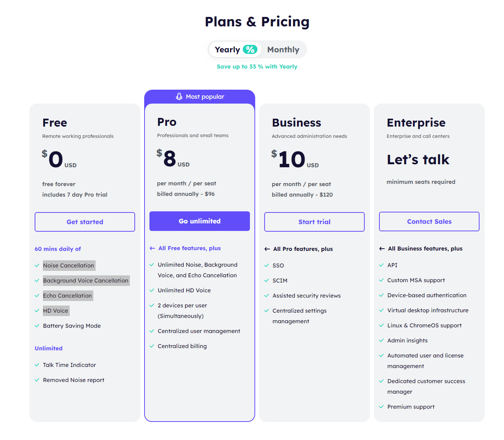Switch billing to Monthly
Viewport: 504px width, 440px height.
point(283,50)
